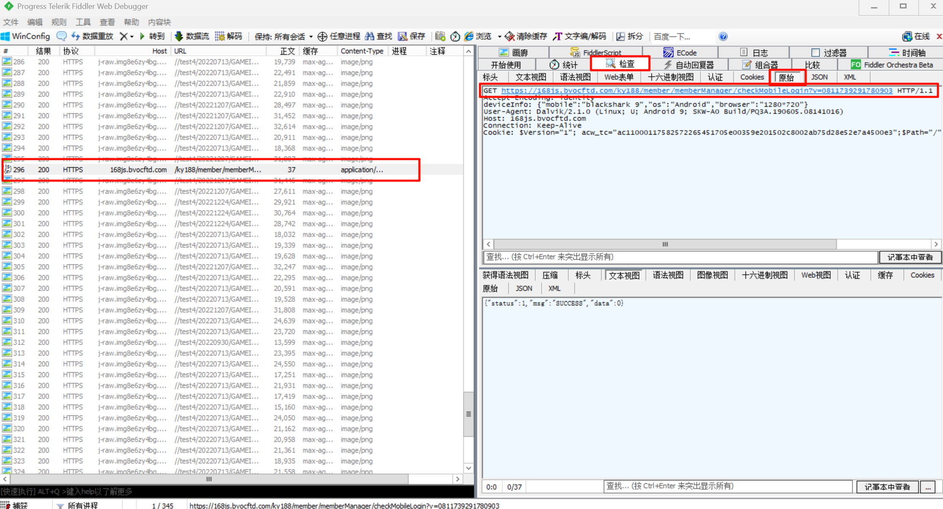
Task: Click the upper 记事本中查看 button
Action: (910, 257)
